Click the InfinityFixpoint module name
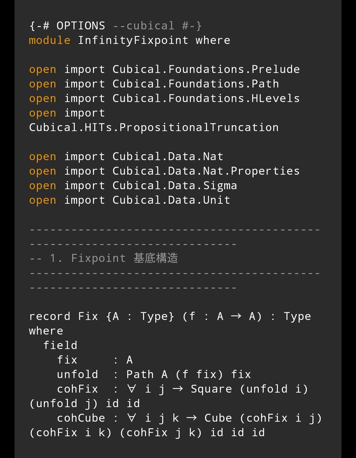The width and height of the screenshot is (356, 458). coord(133,40)
